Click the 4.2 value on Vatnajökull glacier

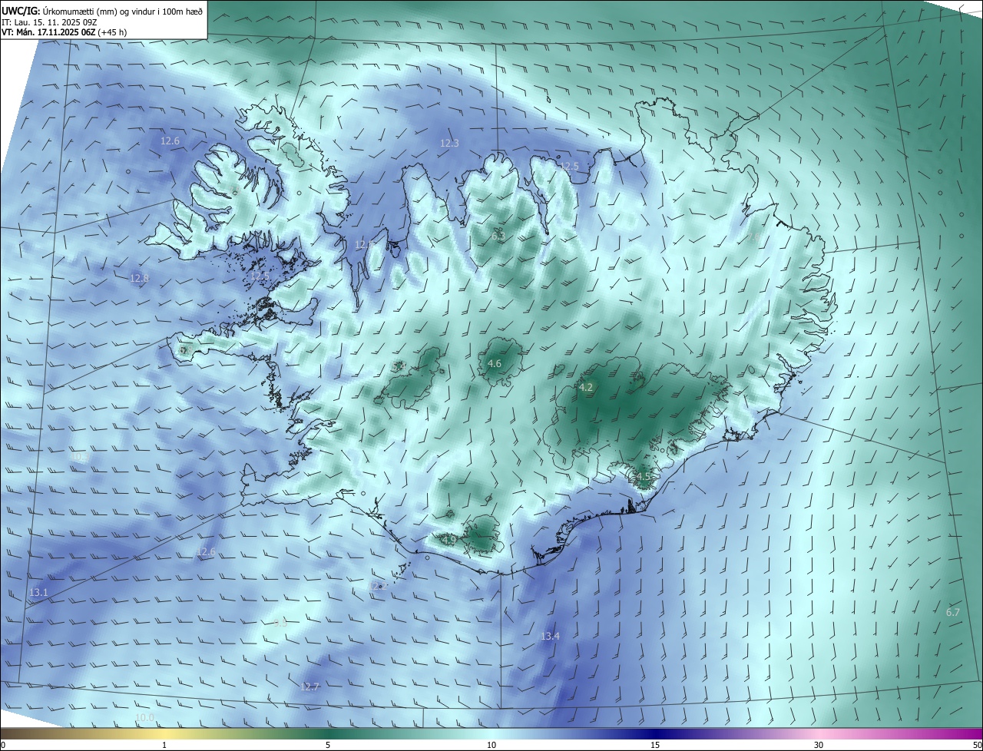point(586,388)
